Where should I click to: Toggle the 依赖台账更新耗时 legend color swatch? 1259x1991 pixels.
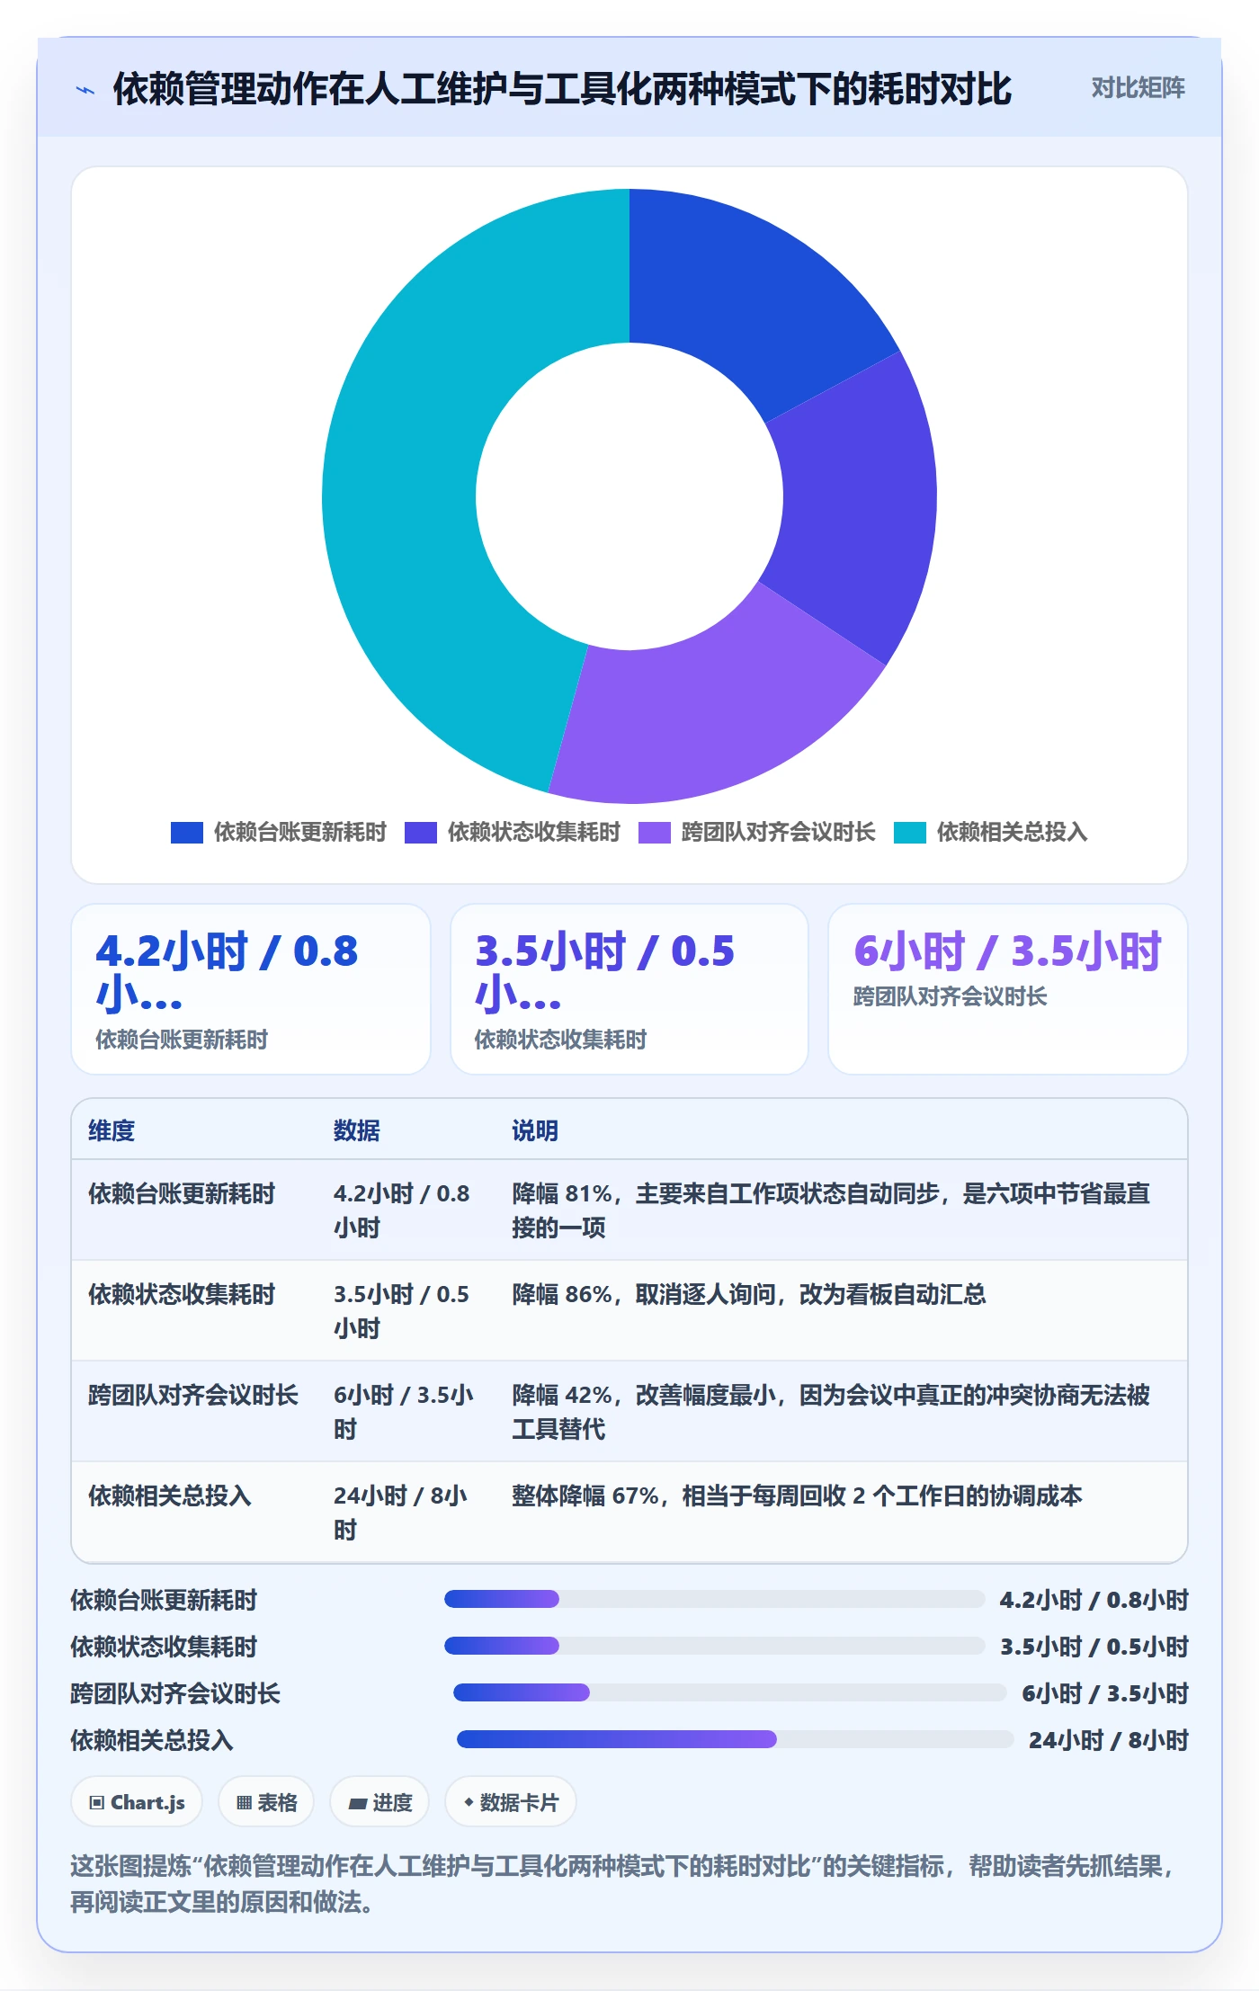tap(187, 833)
